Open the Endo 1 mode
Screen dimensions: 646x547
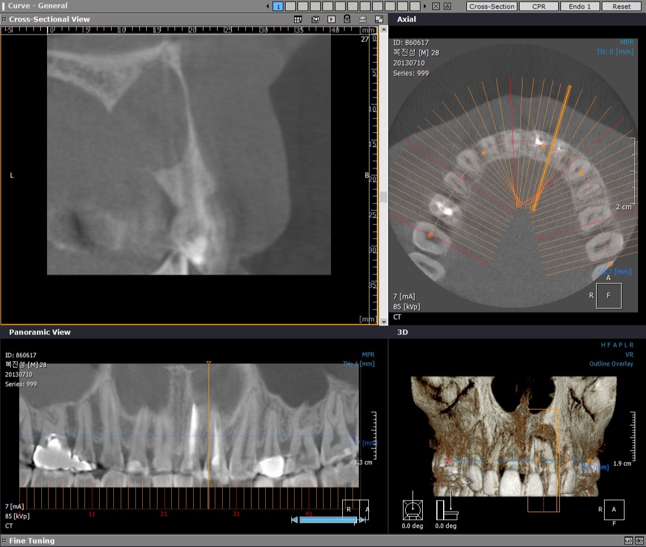(x=580, y=6)
